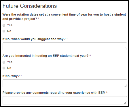The image size is (129, 107).
Task: Click the 'when would you suggest and why' text box
Action: [x=65, y=46]
